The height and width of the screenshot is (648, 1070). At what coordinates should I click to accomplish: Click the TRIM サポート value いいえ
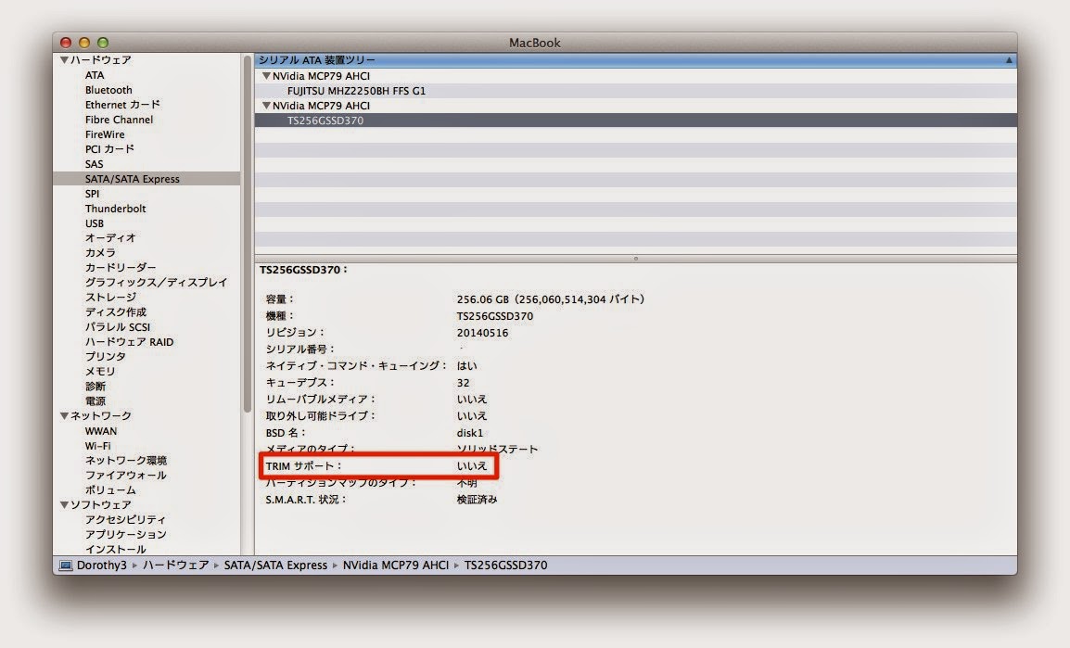(472, 466)
